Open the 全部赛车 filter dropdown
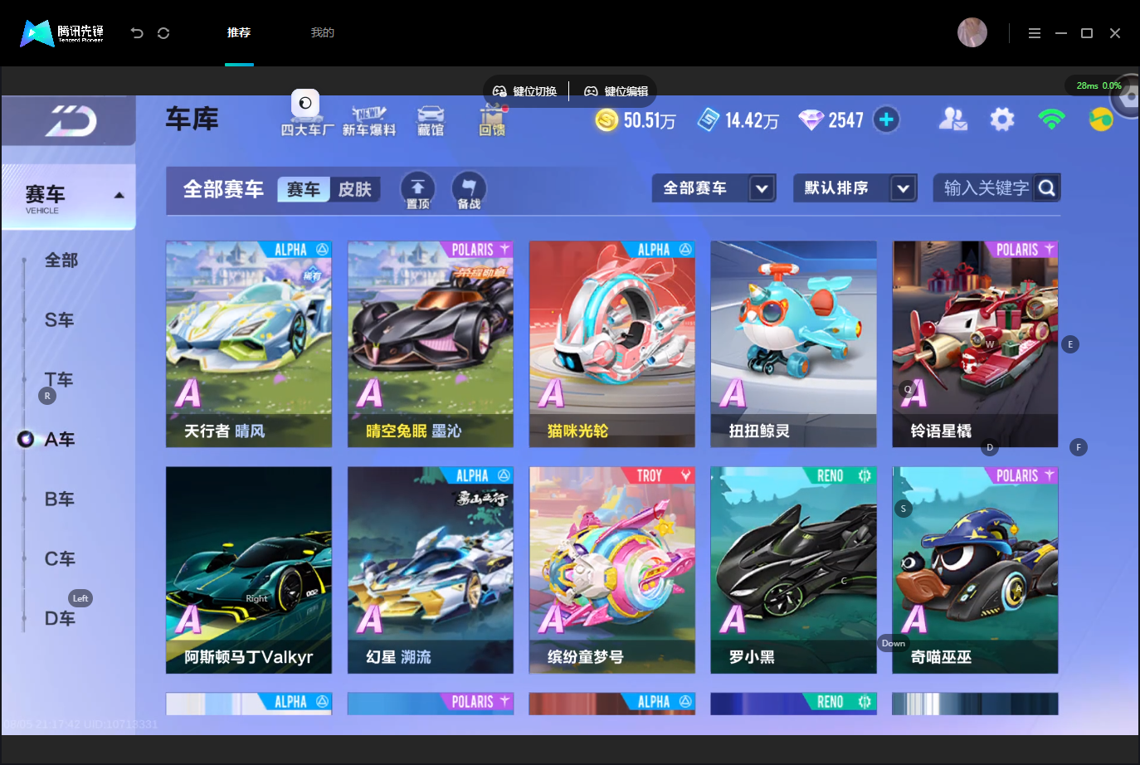 714,188
